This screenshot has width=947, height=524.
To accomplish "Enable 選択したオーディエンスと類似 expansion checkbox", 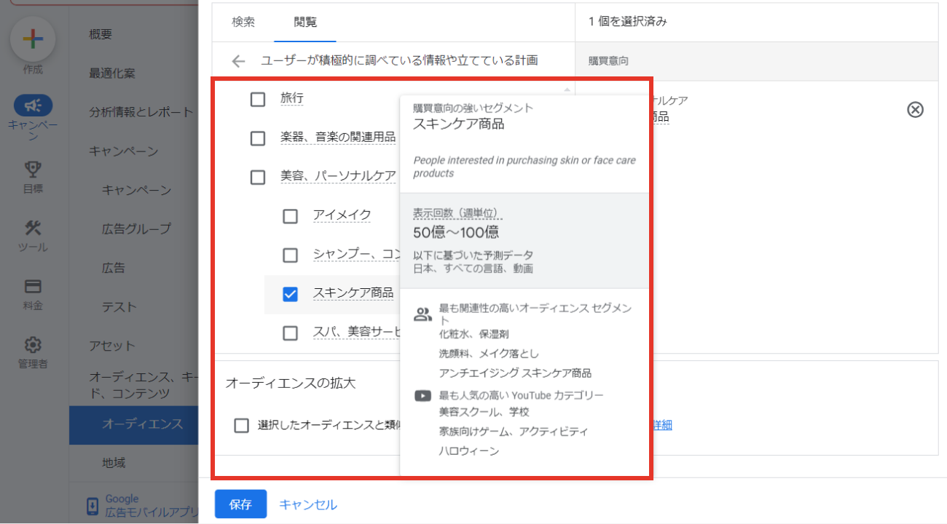I will click(242, 426).
